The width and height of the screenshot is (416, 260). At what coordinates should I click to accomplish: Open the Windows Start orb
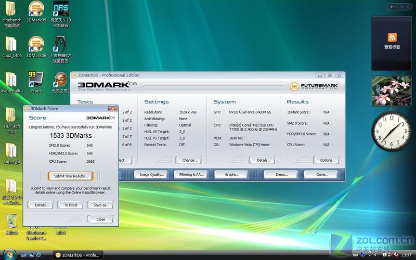pos(9,255)
